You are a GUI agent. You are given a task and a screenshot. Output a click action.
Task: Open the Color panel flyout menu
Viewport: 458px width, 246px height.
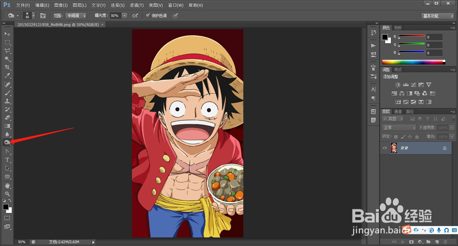point(453,28)
